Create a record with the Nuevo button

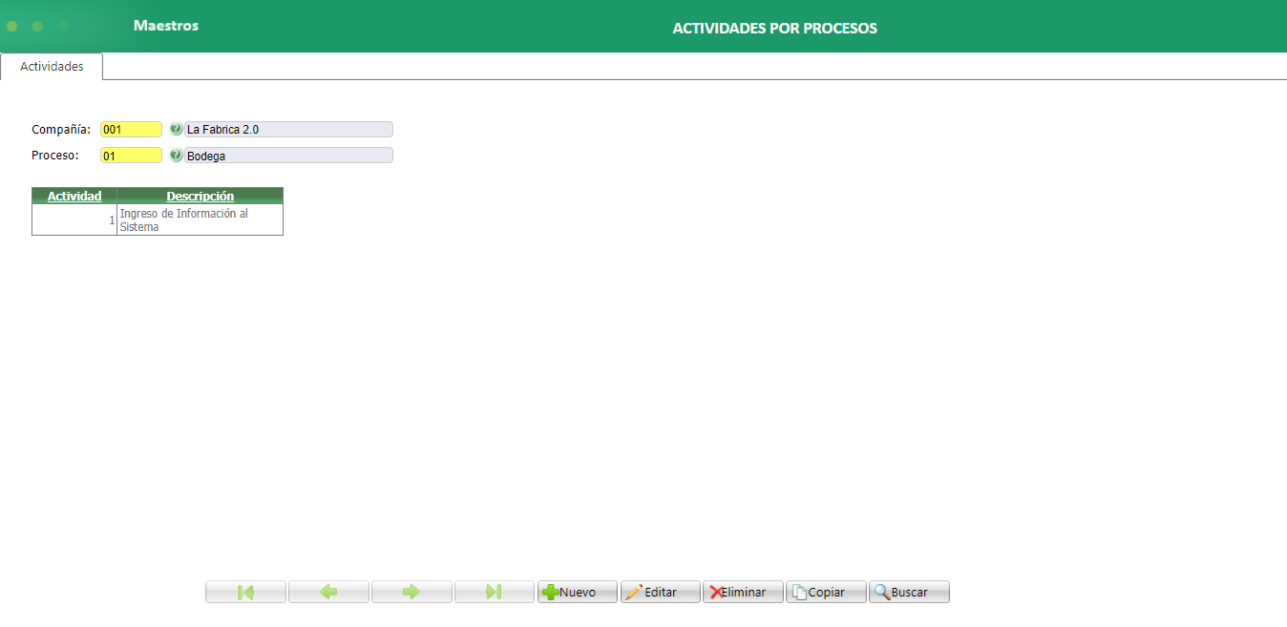[578, 592]
